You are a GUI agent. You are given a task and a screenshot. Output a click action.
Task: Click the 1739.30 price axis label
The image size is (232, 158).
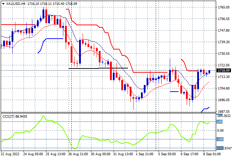pyautogui.click(x=224, y=42)
